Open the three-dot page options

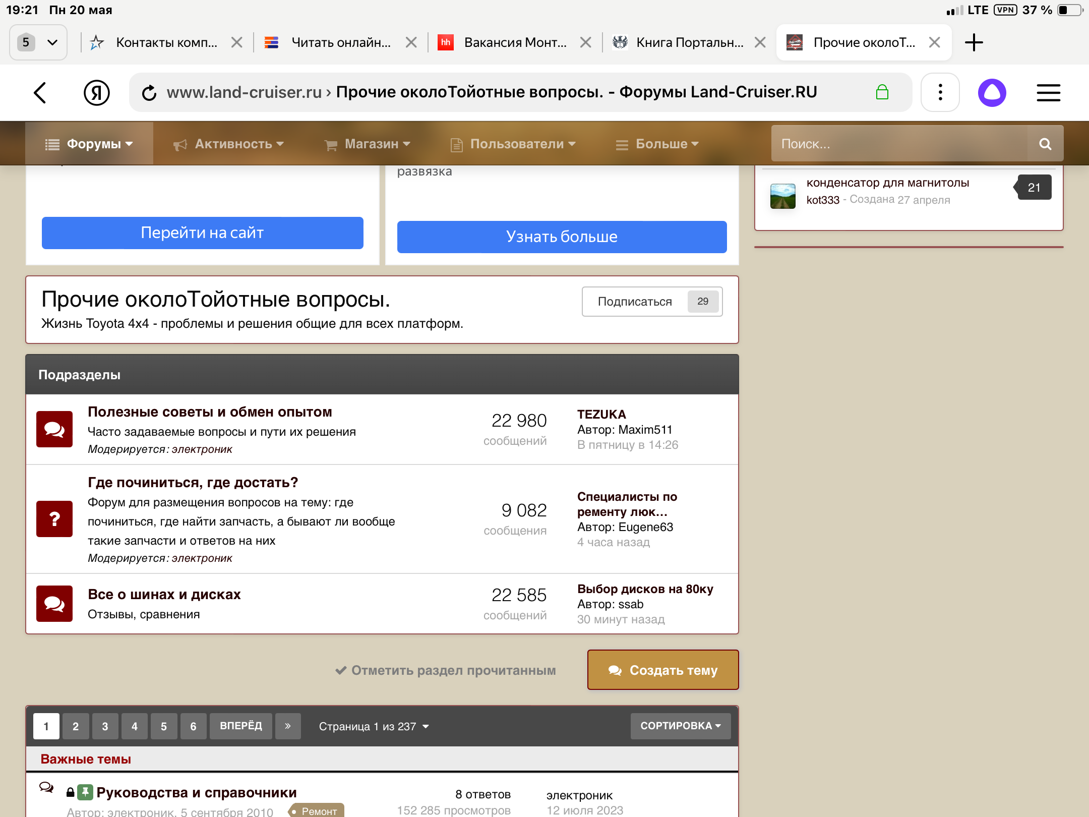940,92
